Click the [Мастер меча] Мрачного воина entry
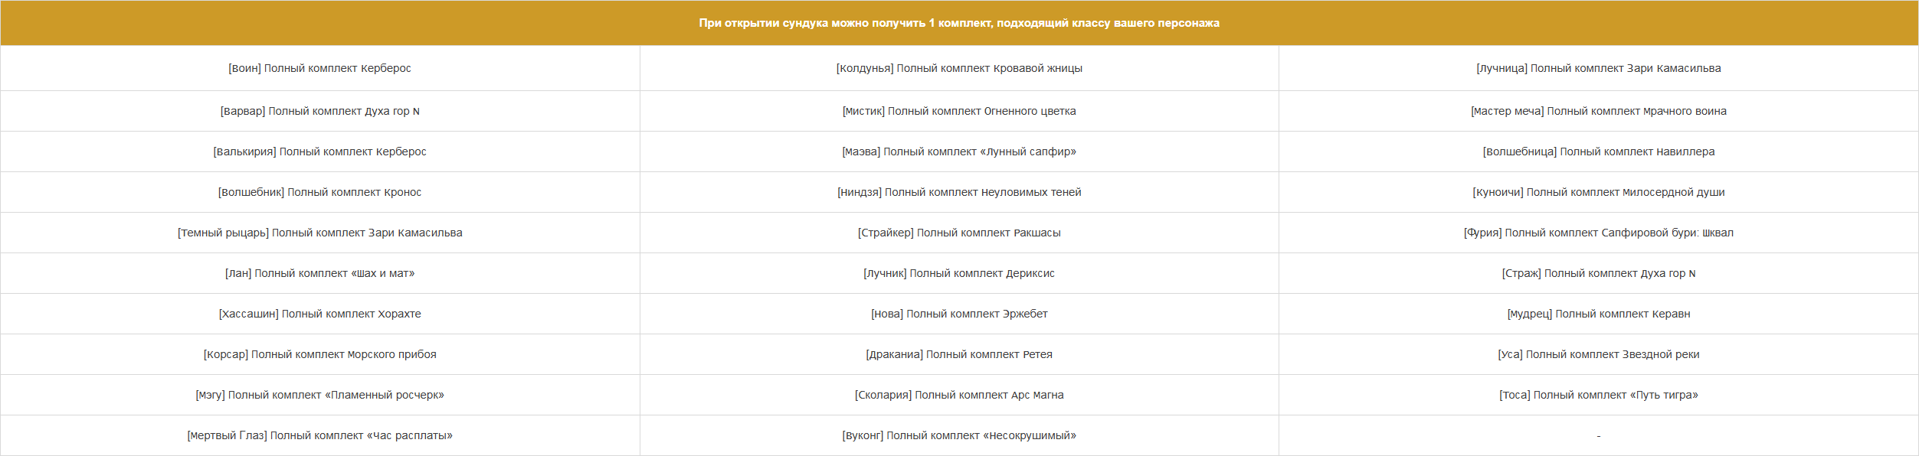 (x=1599, y=111)
